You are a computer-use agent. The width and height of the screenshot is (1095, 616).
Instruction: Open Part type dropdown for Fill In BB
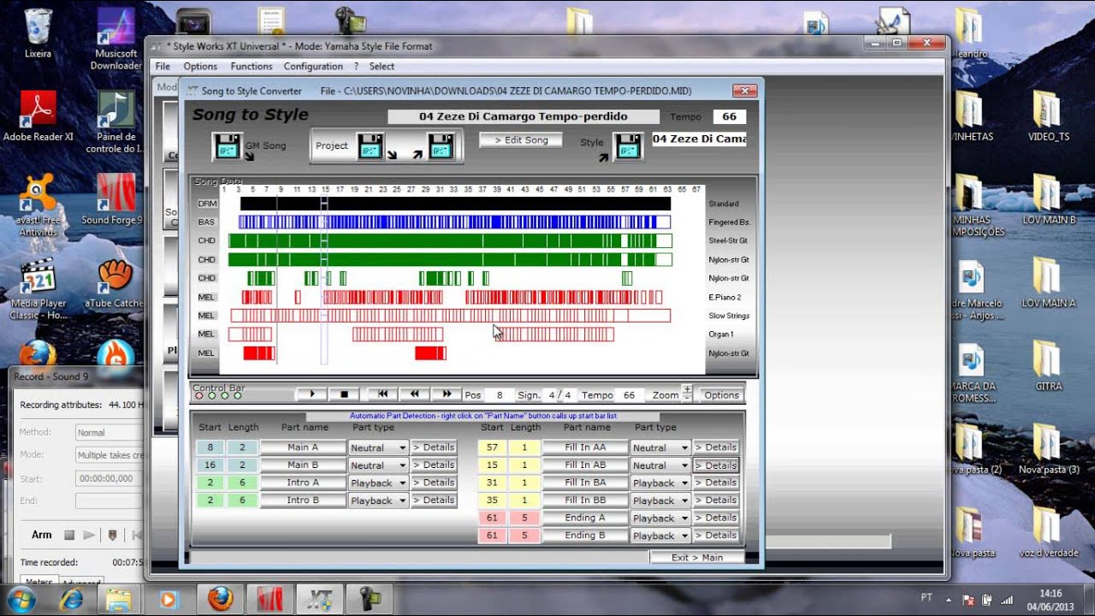coord(660,500)
